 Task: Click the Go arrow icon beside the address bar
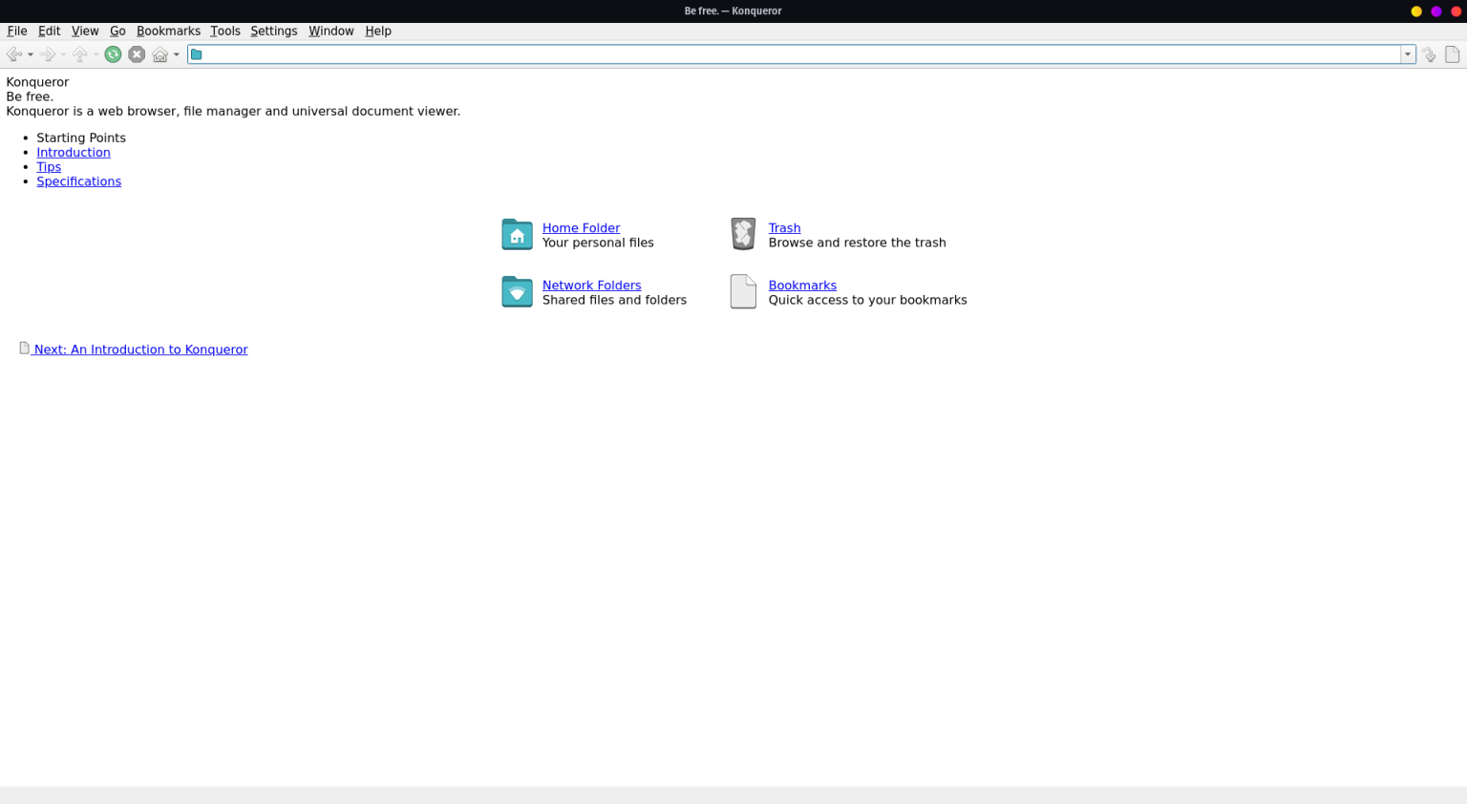click(x=1430, y=54)
